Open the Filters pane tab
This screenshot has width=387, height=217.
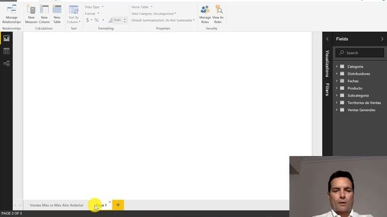327,89
